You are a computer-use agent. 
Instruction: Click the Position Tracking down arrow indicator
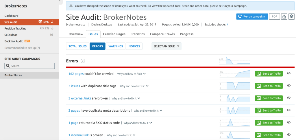(x=52, y=28)
